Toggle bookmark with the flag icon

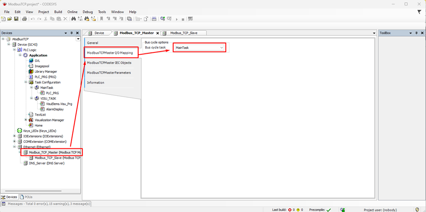pyautogui.click(x=102, y=19)
